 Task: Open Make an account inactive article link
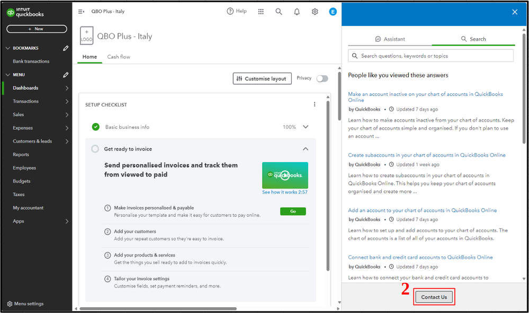(x=425, y=97)
